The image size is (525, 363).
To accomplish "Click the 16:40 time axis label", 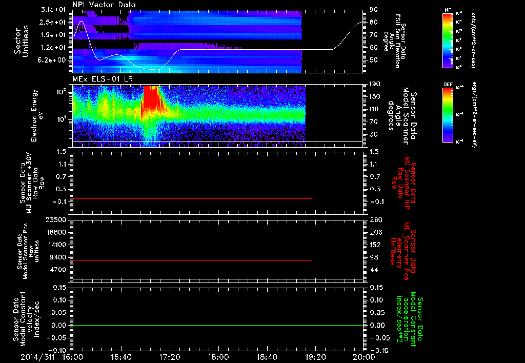I will click(x=122, y=357).
